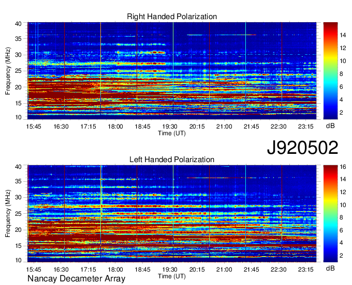352x285 pixels.
Task: Click the "Right Handed Polarization" title
Action: click(x=172, y=17)
